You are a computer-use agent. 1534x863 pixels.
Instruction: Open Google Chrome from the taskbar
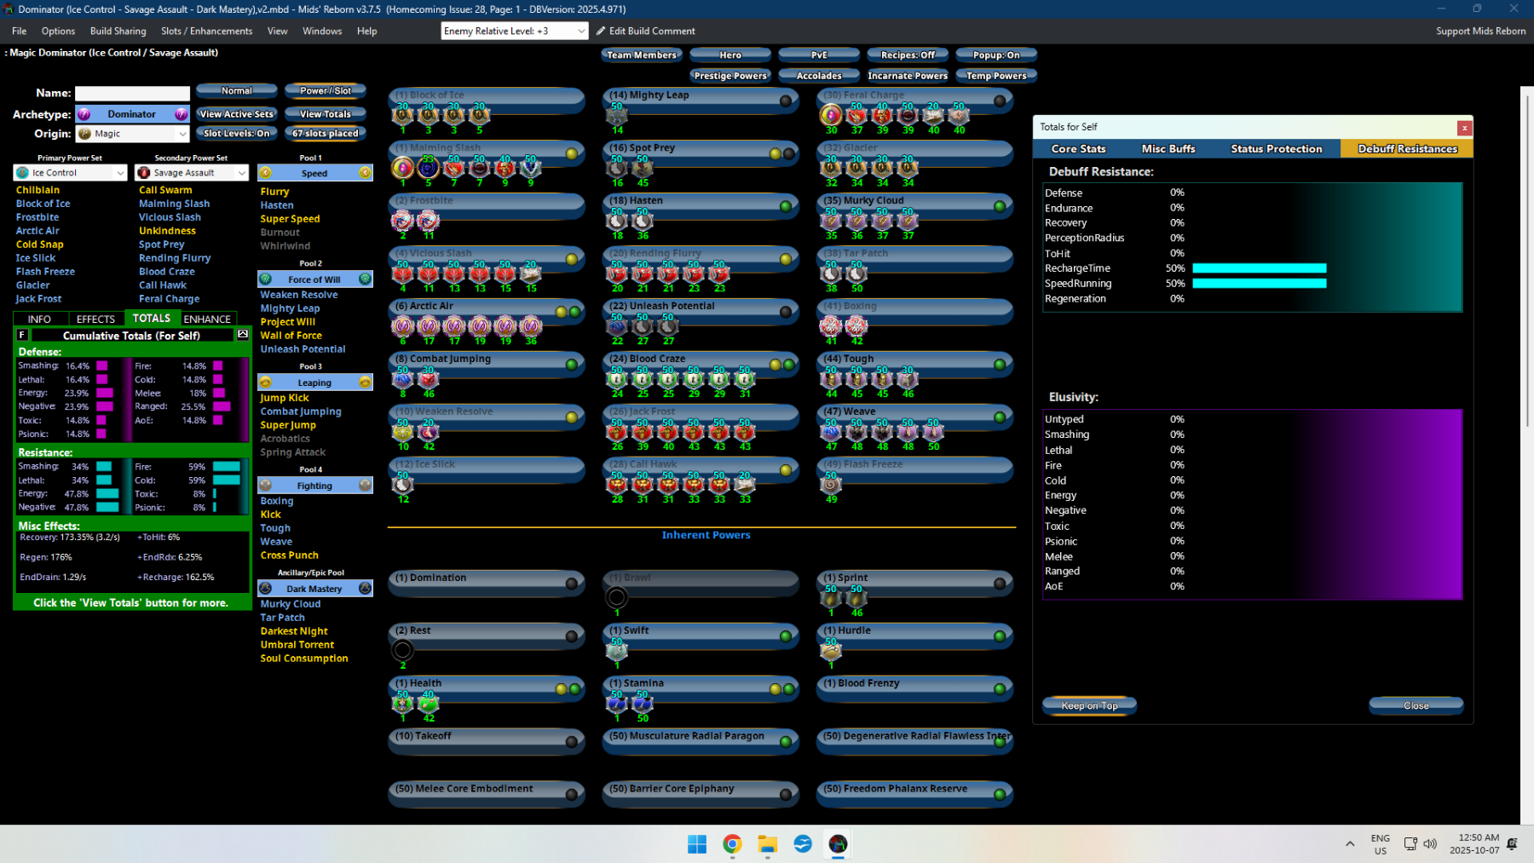[x=732, y=843]
